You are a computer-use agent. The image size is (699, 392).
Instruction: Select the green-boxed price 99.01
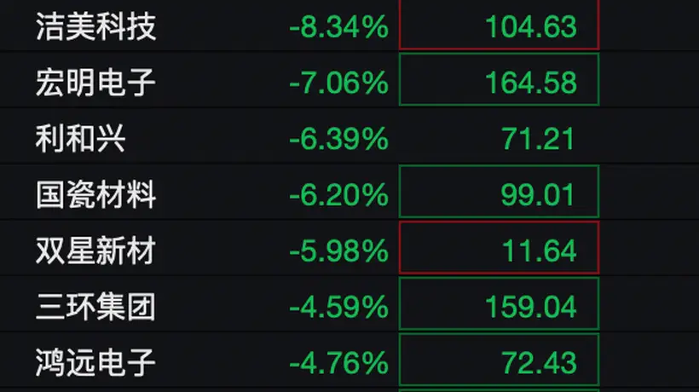(x=499, y=192)
